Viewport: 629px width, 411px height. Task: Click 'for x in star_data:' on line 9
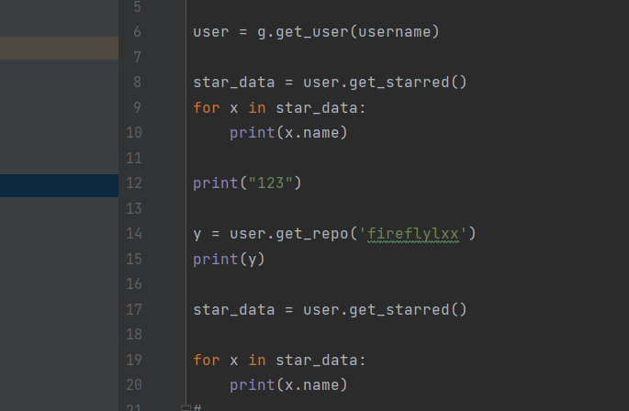pos(279,107)
